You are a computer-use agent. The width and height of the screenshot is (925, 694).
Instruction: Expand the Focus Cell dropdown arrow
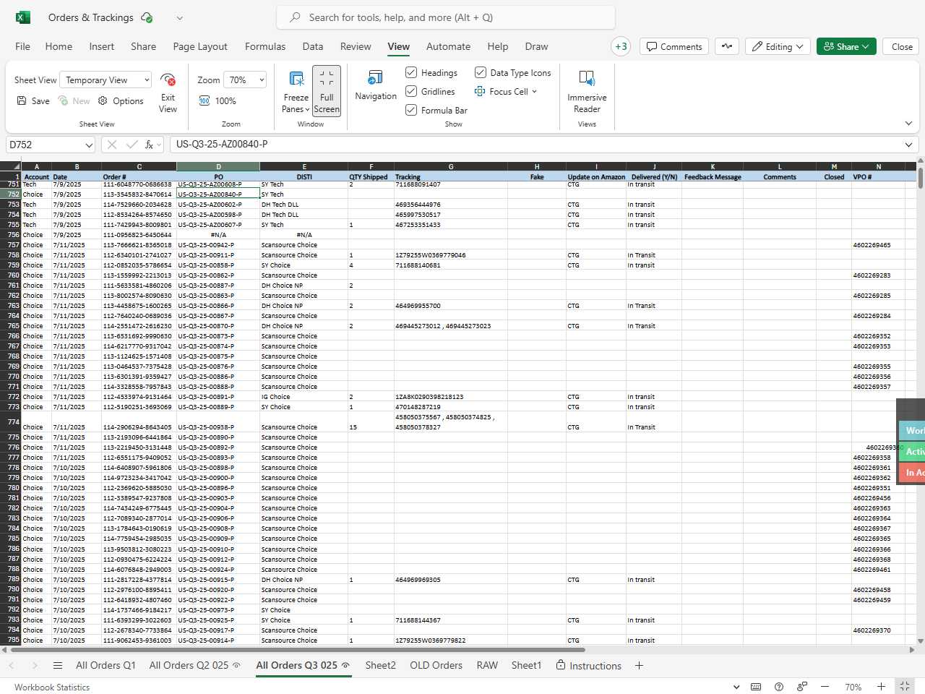535,91
